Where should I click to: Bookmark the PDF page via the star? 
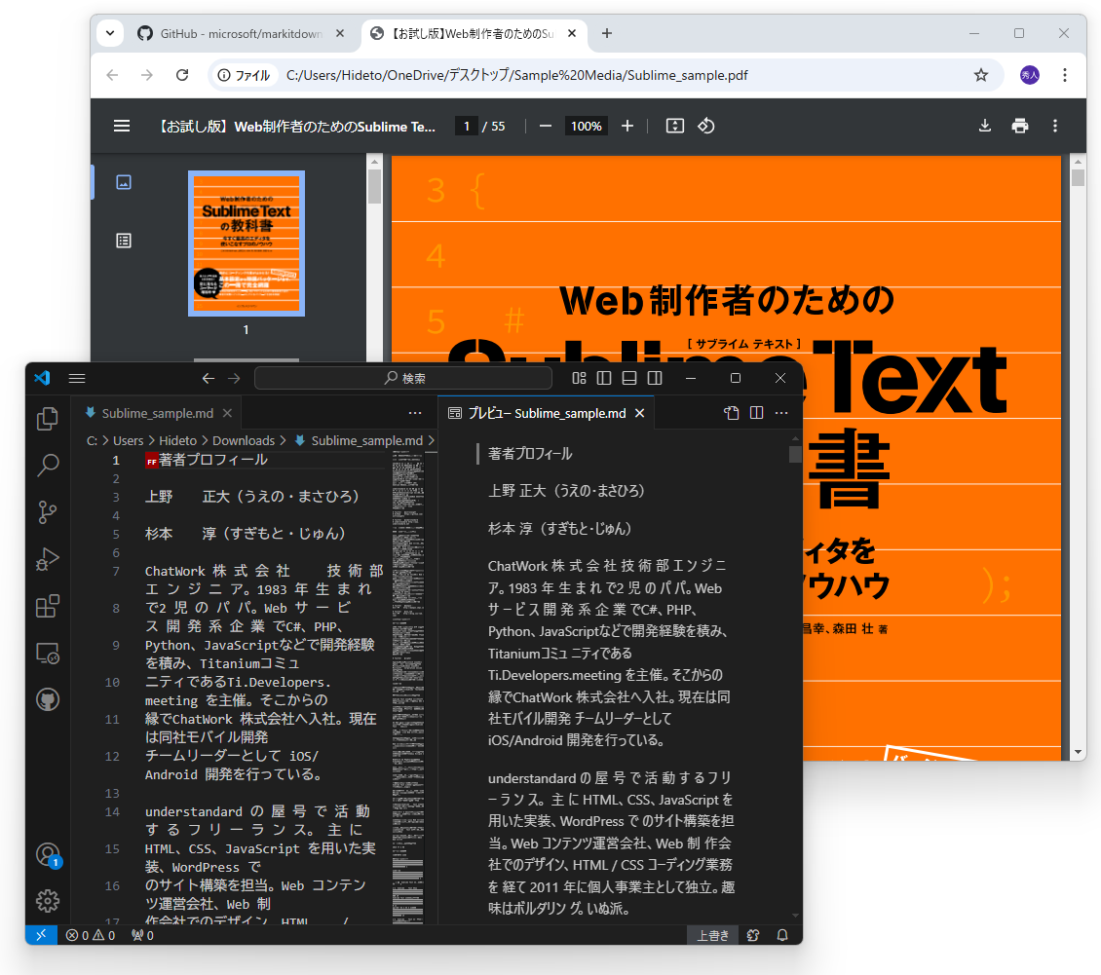981,75
